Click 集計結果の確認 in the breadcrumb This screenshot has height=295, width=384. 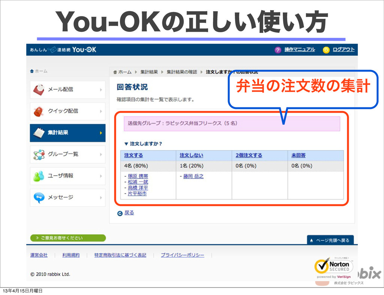click(x=182, y=72)
